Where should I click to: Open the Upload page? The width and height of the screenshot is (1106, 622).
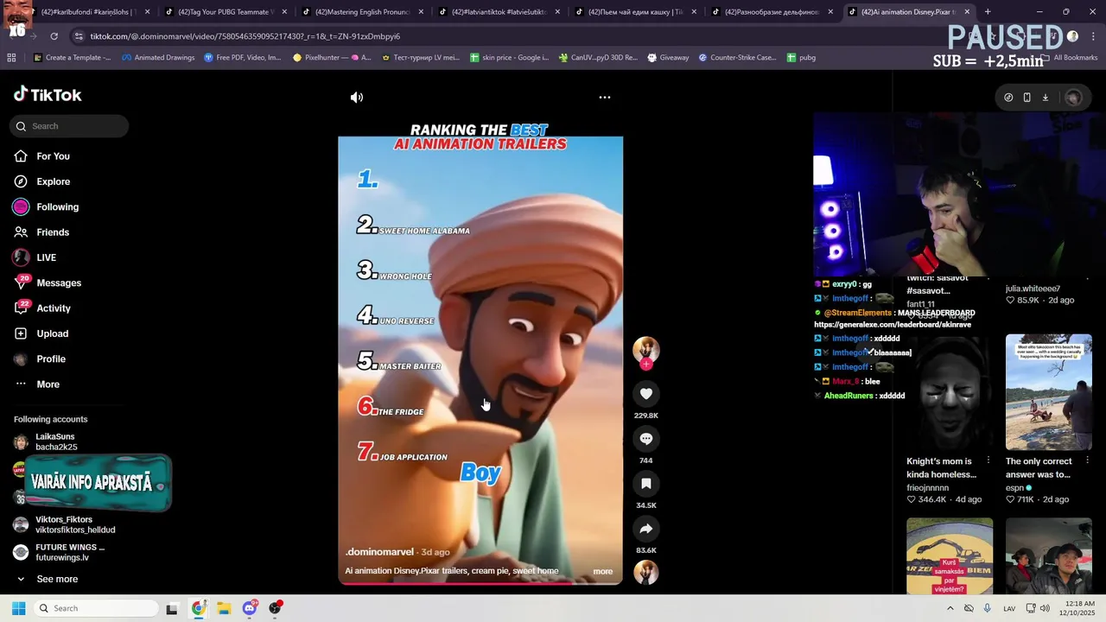pyautogui.click(x=52, y=333)
